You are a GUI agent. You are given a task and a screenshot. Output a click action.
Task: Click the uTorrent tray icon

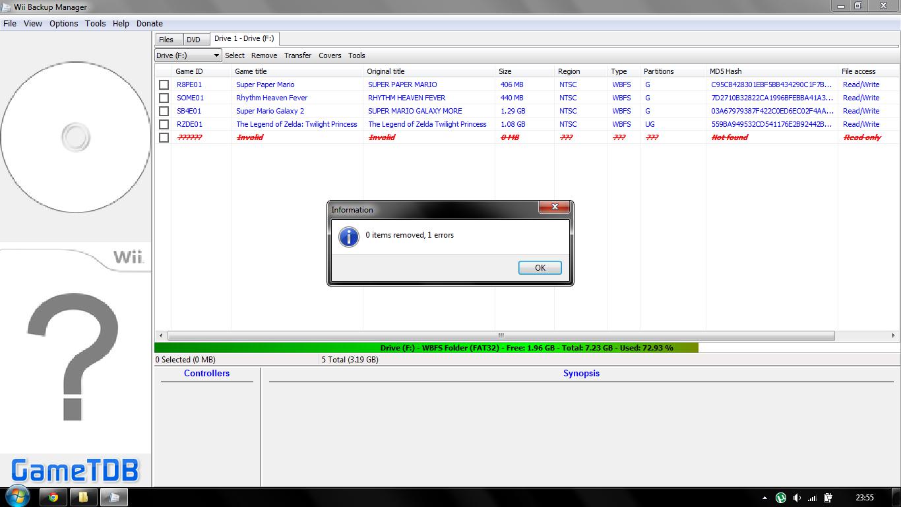click(x=781, y=498)
